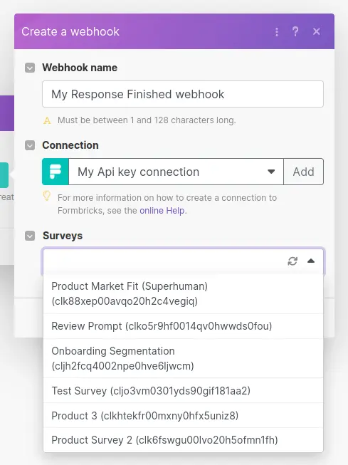Edit the Webhook name text field

(x=183, y=94)
